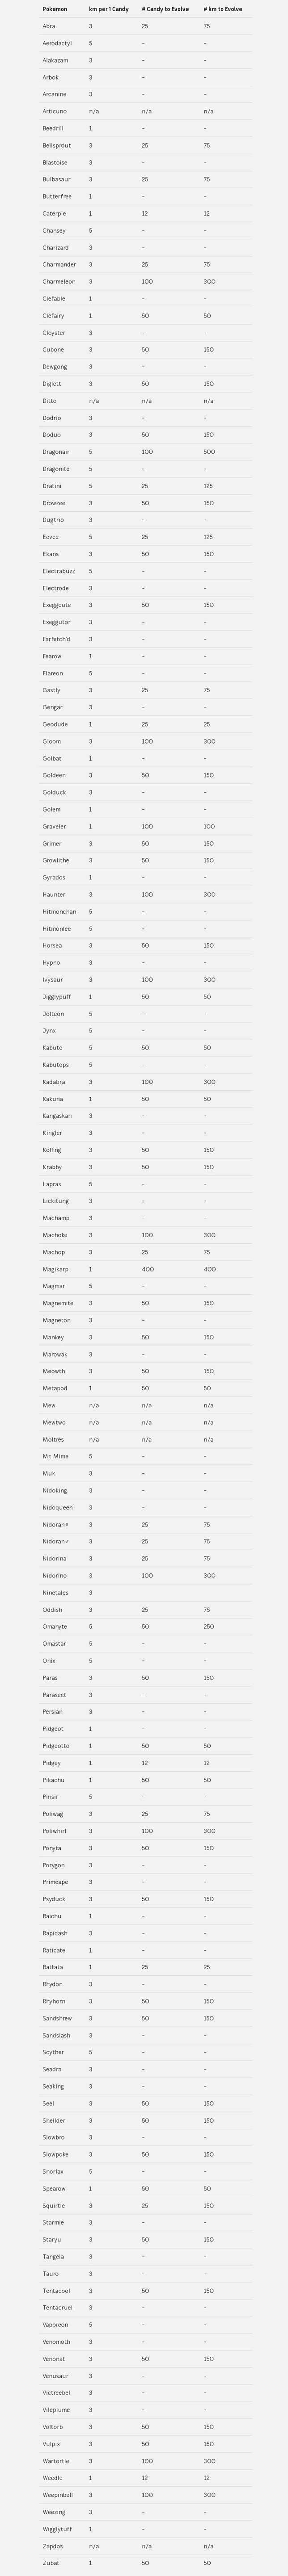Select the Charmander entry in the table
The image size is (288, 2576).
coord(59,265)
